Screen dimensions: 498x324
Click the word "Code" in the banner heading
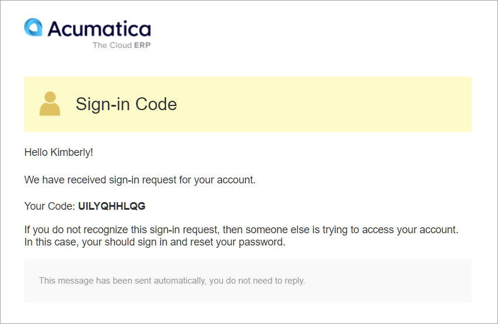point(156,104)
